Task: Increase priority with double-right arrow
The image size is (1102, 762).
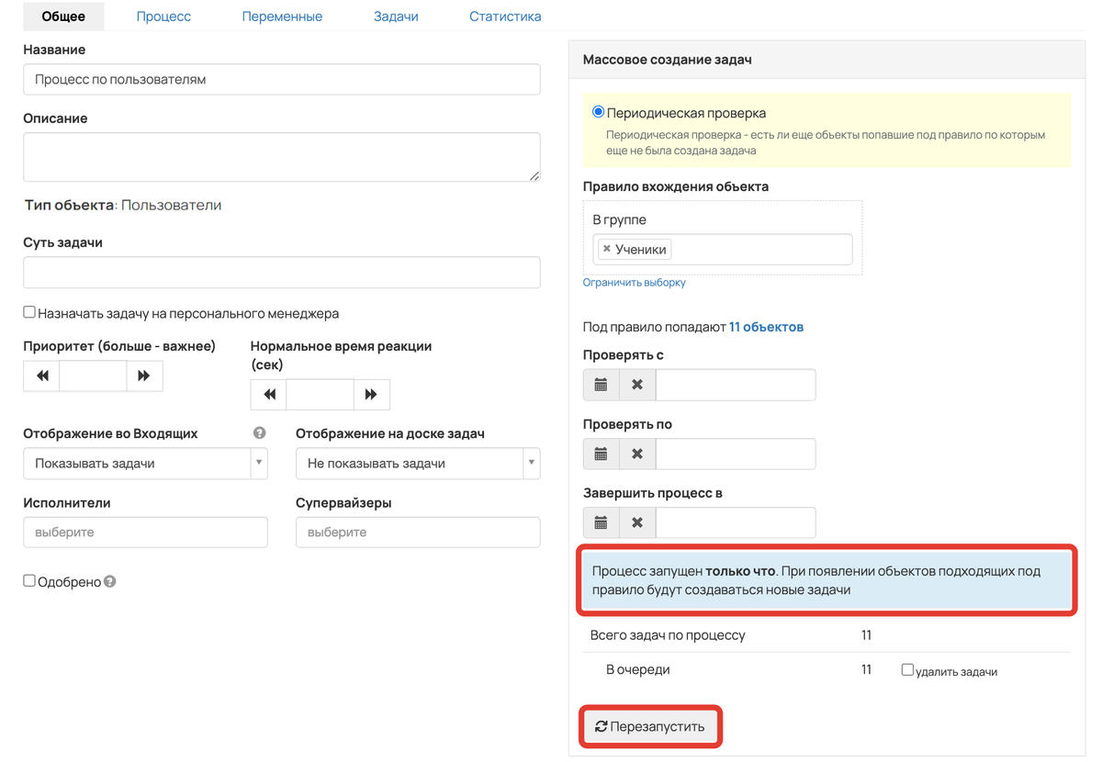Action: pyautogui.click(x=144, y=375)
